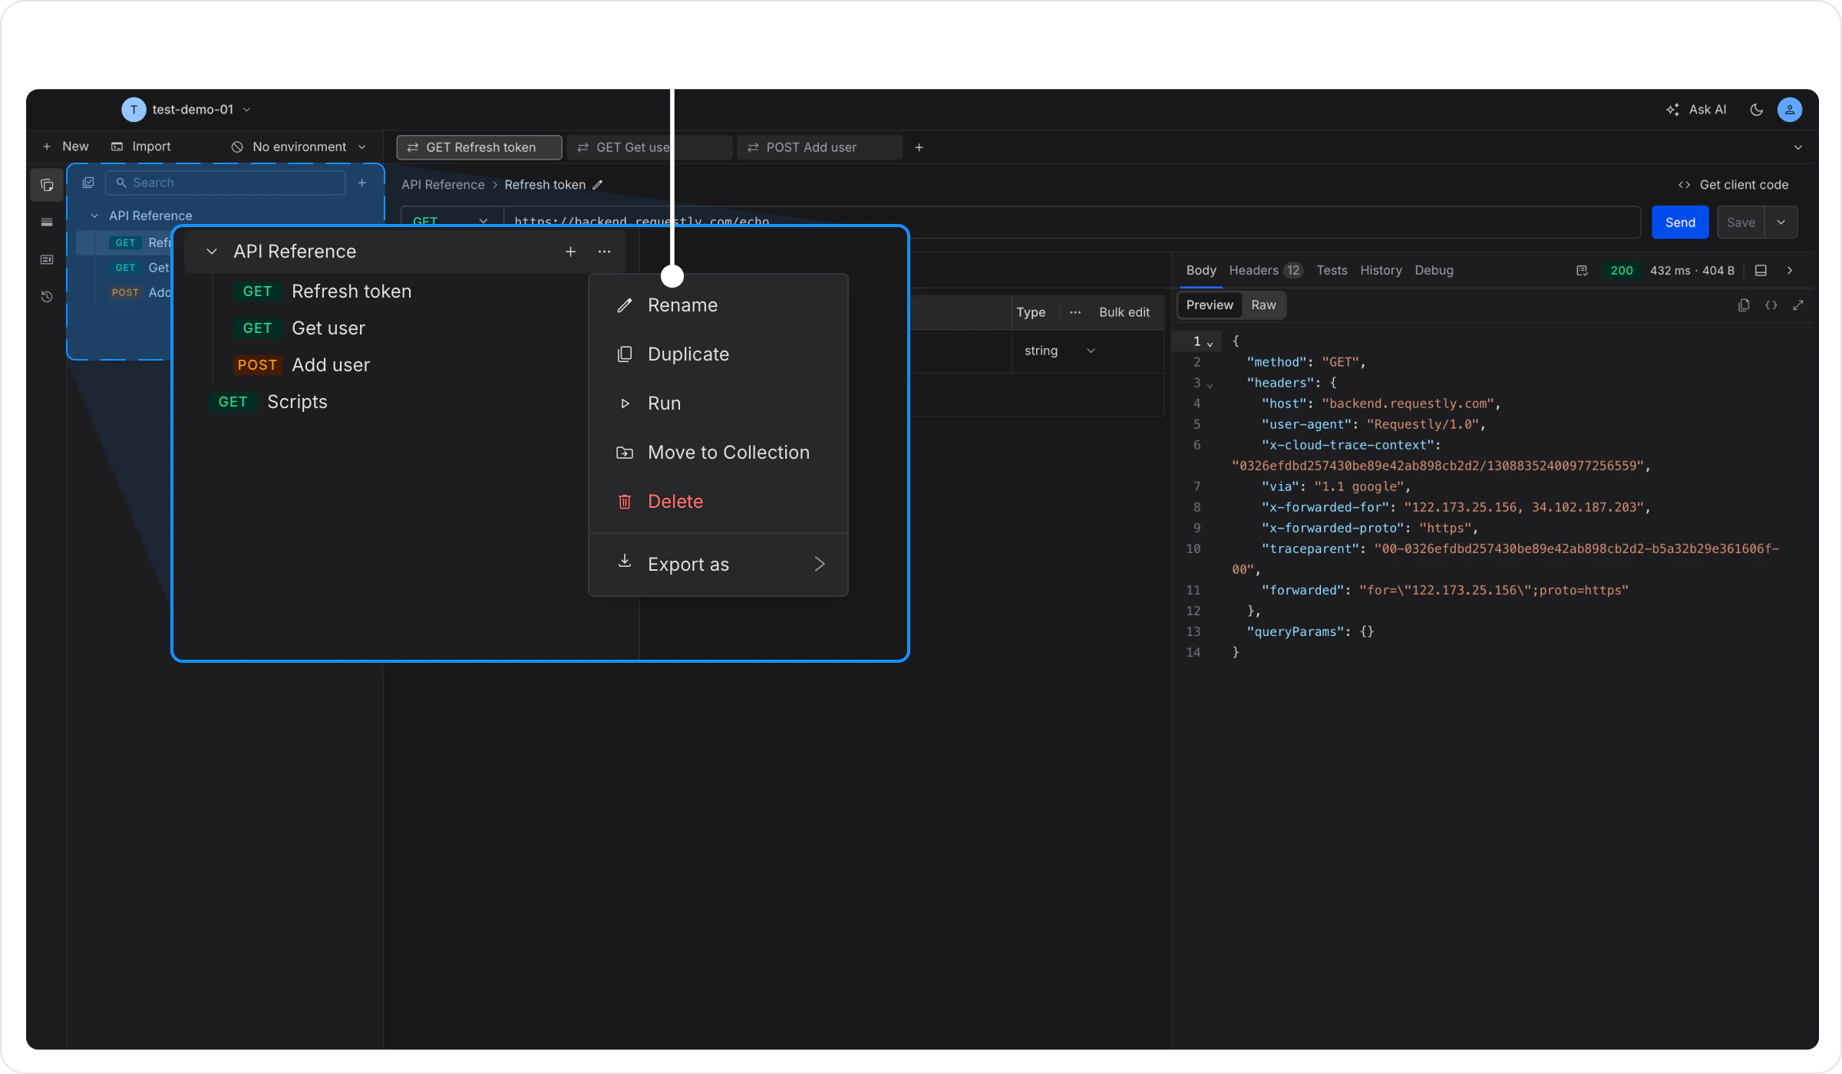Expand response panel to fullscreen
The height and width of the screenshot is (1074, 1842).
click(1798, 305)
